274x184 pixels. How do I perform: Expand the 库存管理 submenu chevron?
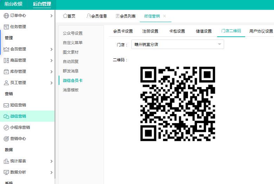click(51, 72)
